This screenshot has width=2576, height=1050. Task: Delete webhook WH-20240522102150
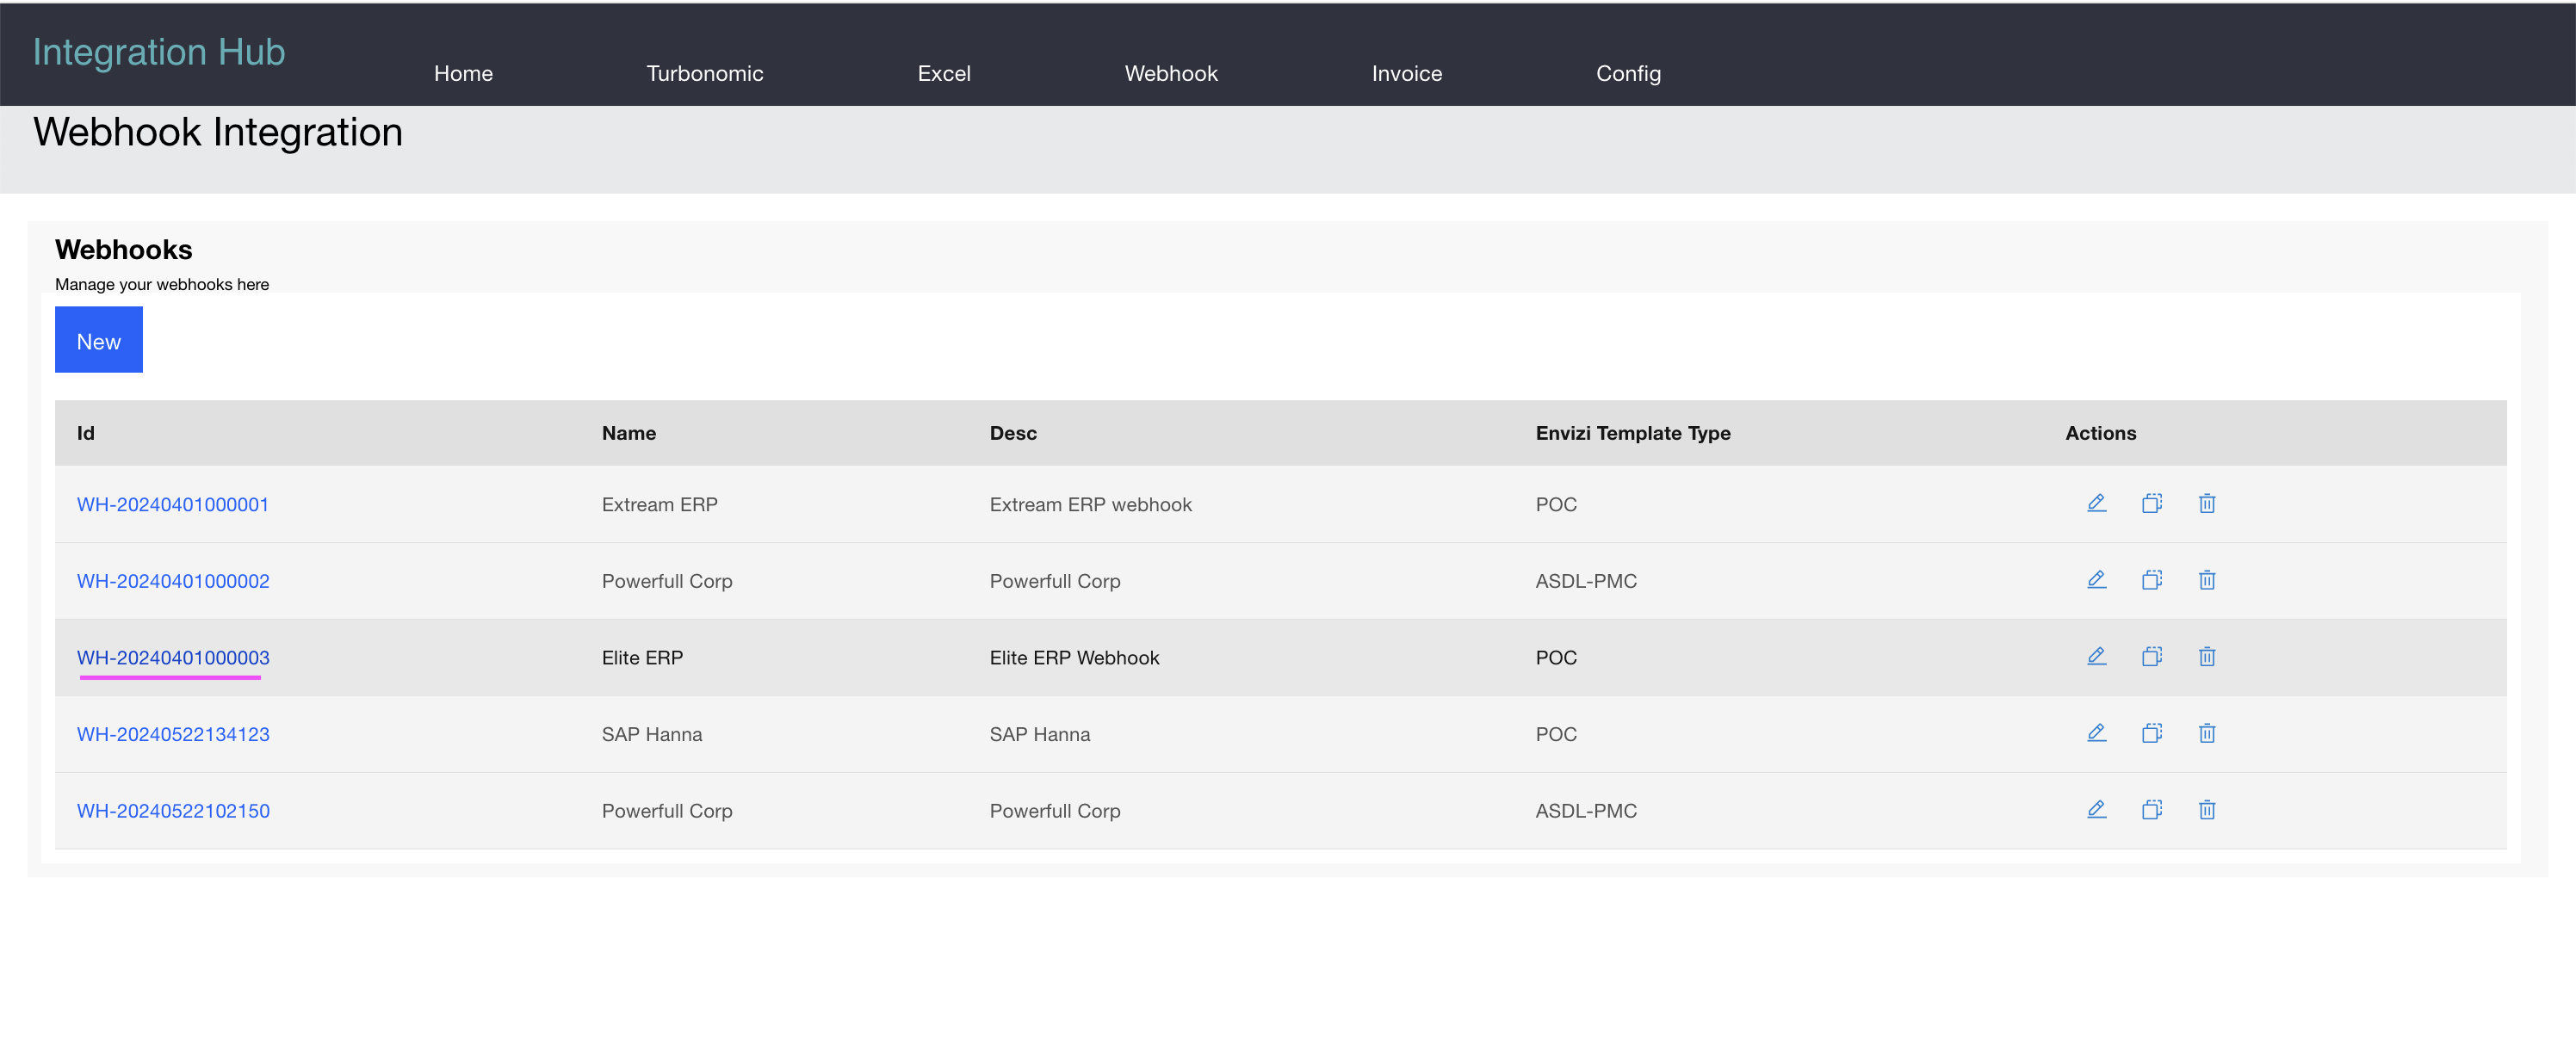[2207, 810]
